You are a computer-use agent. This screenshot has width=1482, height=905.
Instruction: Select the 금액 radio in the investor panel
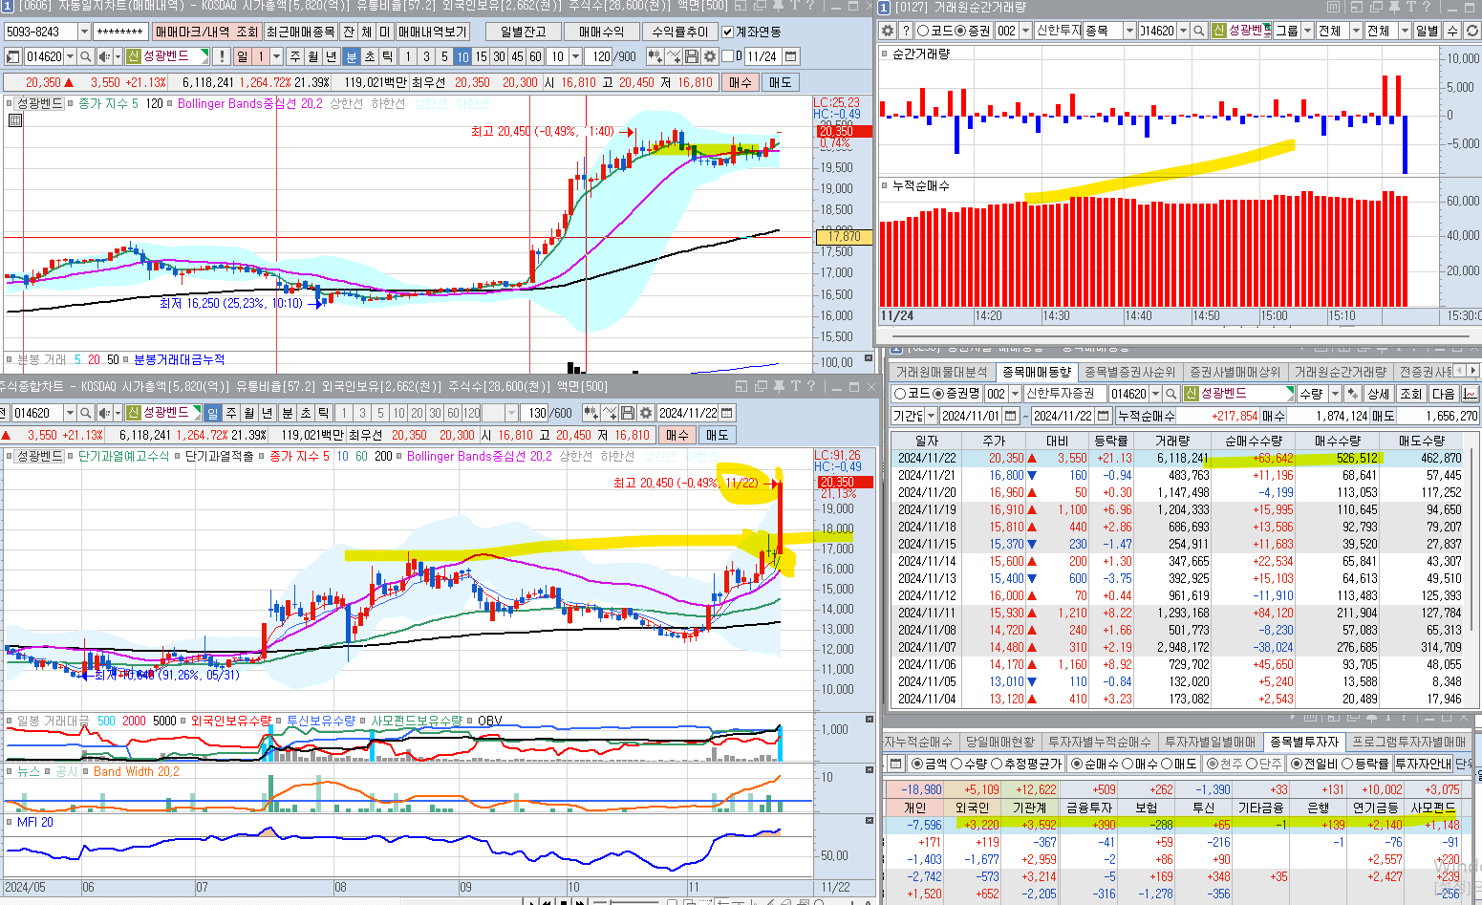(917, 764)
